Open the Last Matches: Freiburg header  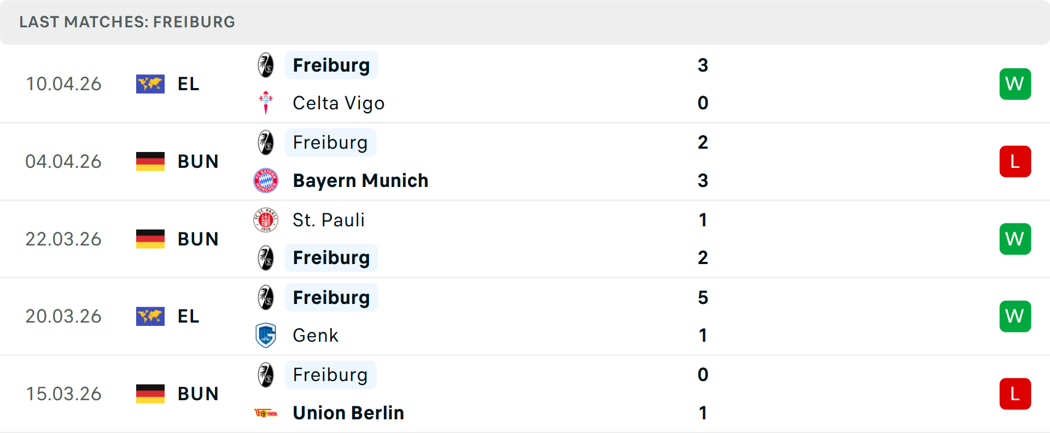126,22
